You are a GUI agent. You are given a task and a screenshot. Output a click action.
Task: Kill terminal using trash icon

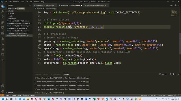pos(173,74)
